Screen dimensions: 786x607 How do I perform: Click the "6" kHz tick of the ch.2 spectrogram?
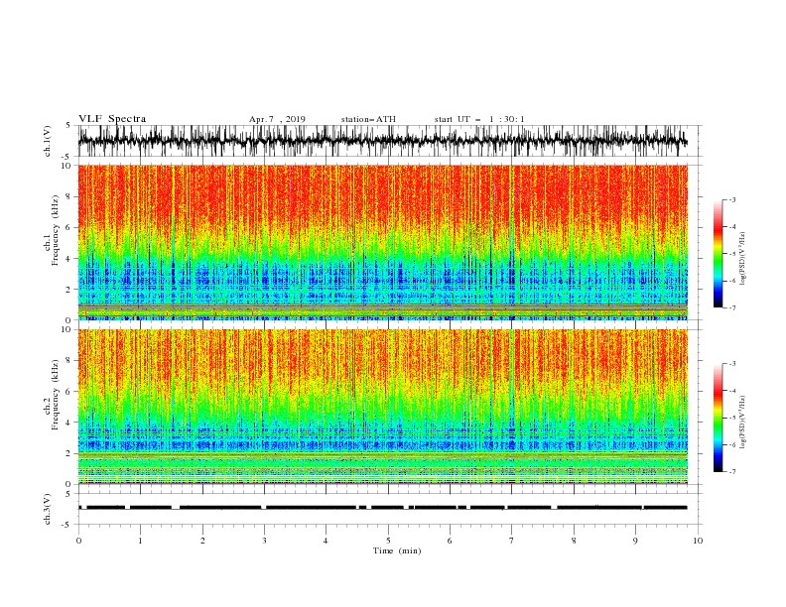click(68, 391)
